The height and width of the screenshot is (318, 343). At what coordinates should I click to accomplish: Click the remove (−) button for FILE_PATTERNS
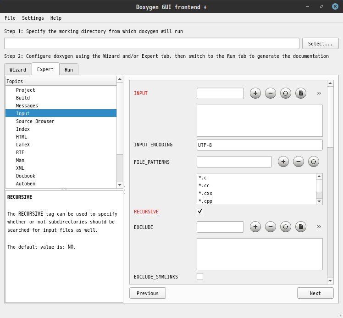coord(299,162)
